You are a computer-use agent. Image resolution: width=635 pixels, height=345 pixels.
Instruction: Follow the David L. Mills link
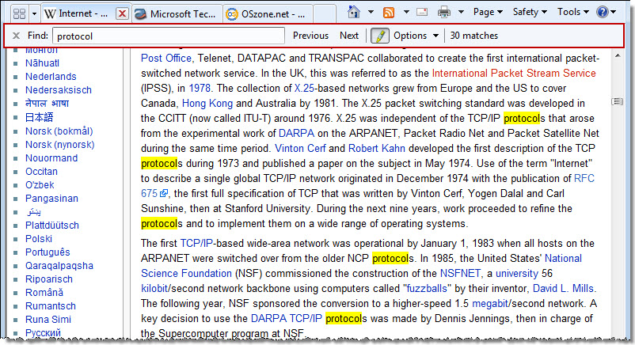coord(563,288)
